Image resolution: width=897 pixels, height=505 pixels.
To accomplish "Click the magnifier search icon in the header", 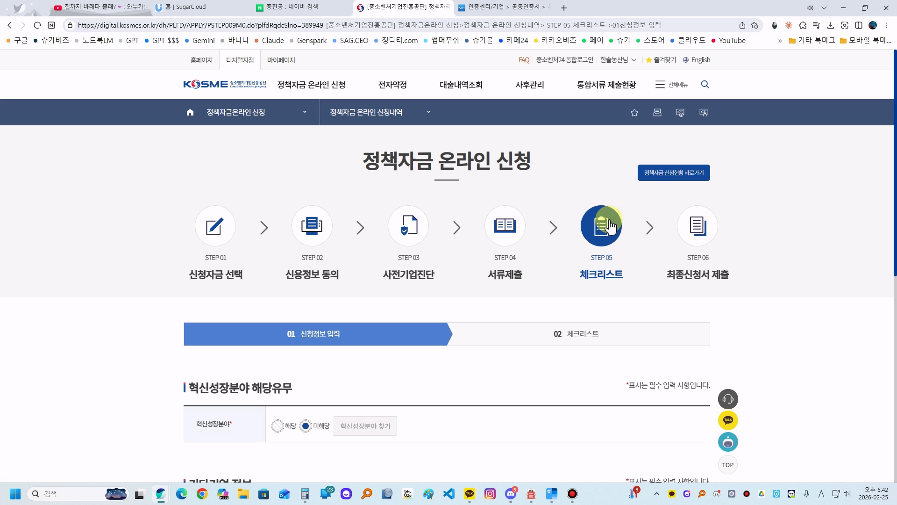I will [705, 85].
